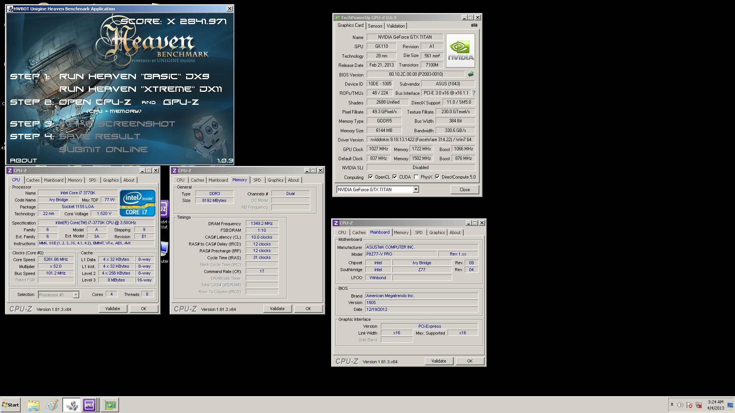This screenshot has height=413, width=735.
Task: Toggle the DirectCompute 5.0 checkbox
Action: point(437,177)
